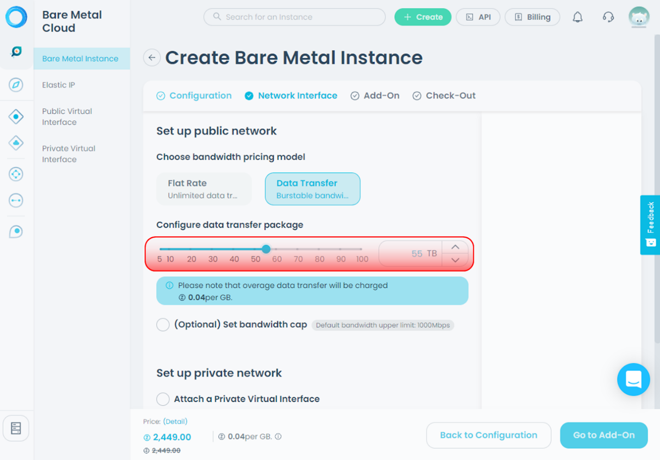Click the Back to Configuration button
Screen dimensions: 660x460
488,435
